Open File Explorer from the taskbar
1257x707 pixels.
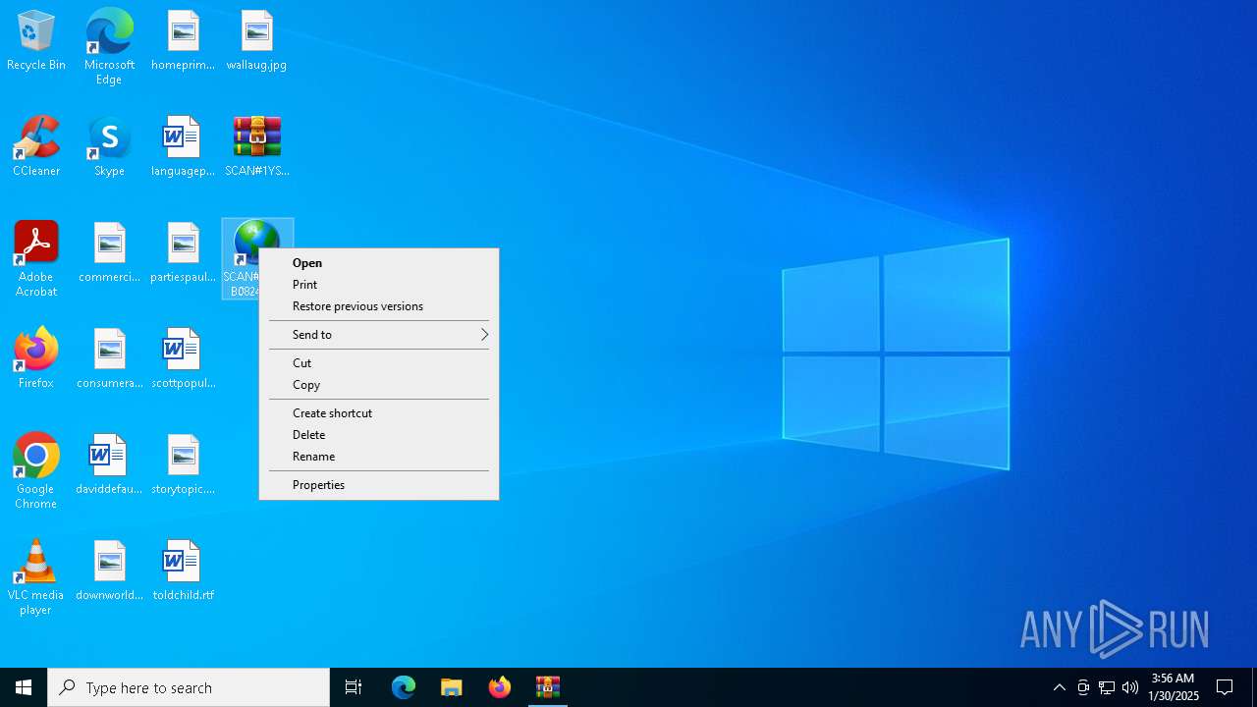(x=452, y=687)
